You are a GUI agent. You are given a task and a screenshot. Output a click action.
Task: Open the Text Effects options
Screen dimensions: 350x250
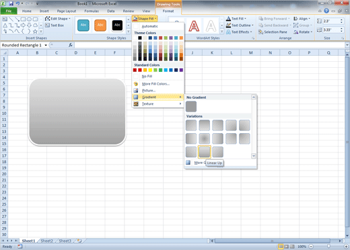click(239, 32)
